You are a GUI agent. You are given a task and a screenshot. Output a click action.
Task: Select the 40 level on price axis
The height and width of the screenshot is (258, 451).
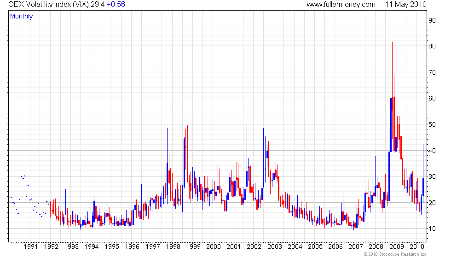coord(432,150)
